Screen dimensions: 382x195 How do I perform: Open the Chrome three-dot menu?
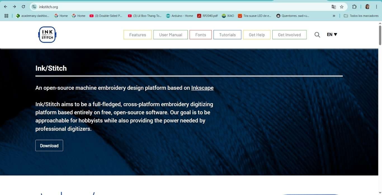pos(376,7)
